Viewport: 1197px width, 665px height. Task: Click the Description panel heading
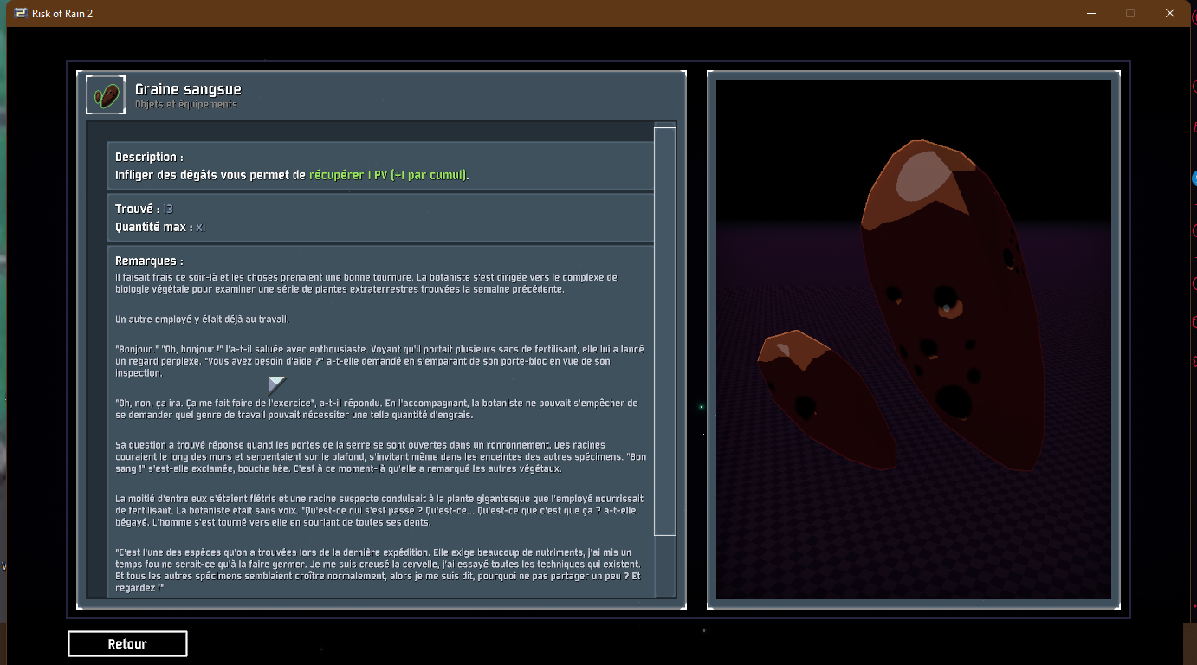pyautogui.click(x=149, y=157)
